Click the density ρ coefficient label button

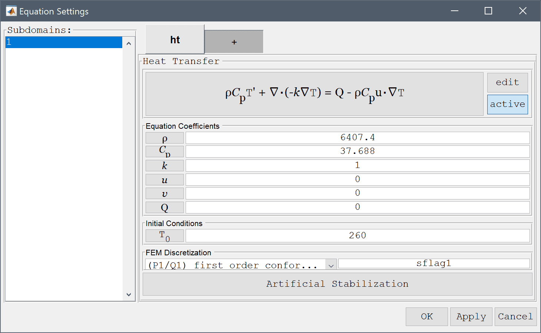165,138
